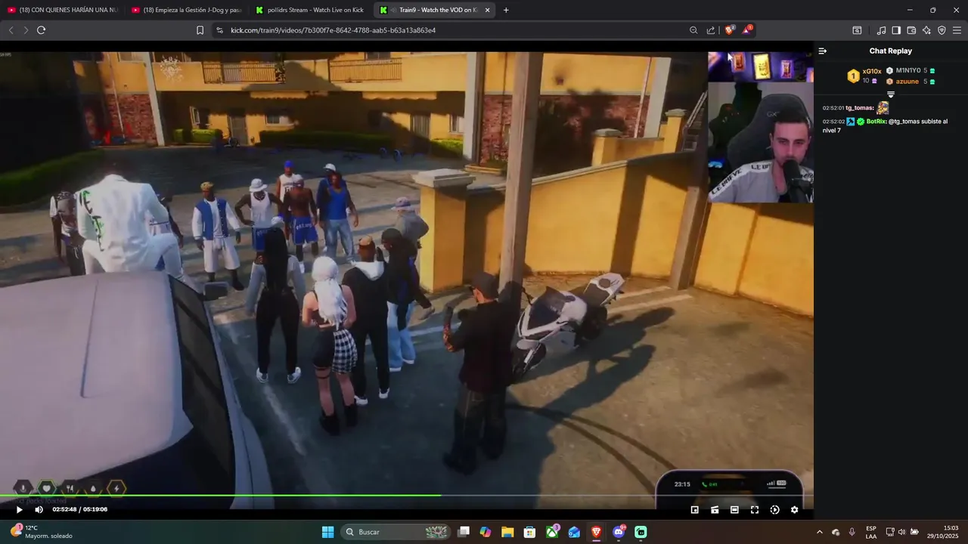Open the tab search button

[x=857, y=30]
